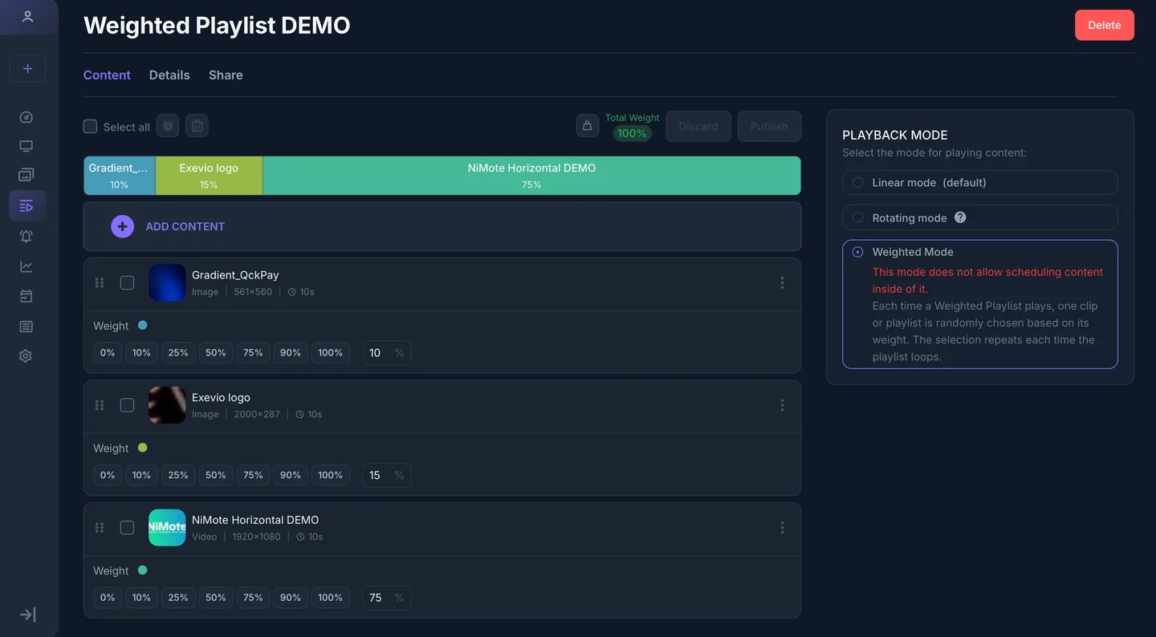Viewport: 1156px width, 637px height.
Task: Click the Exevio logo segment in weight bar
Action: click(209, 176)
